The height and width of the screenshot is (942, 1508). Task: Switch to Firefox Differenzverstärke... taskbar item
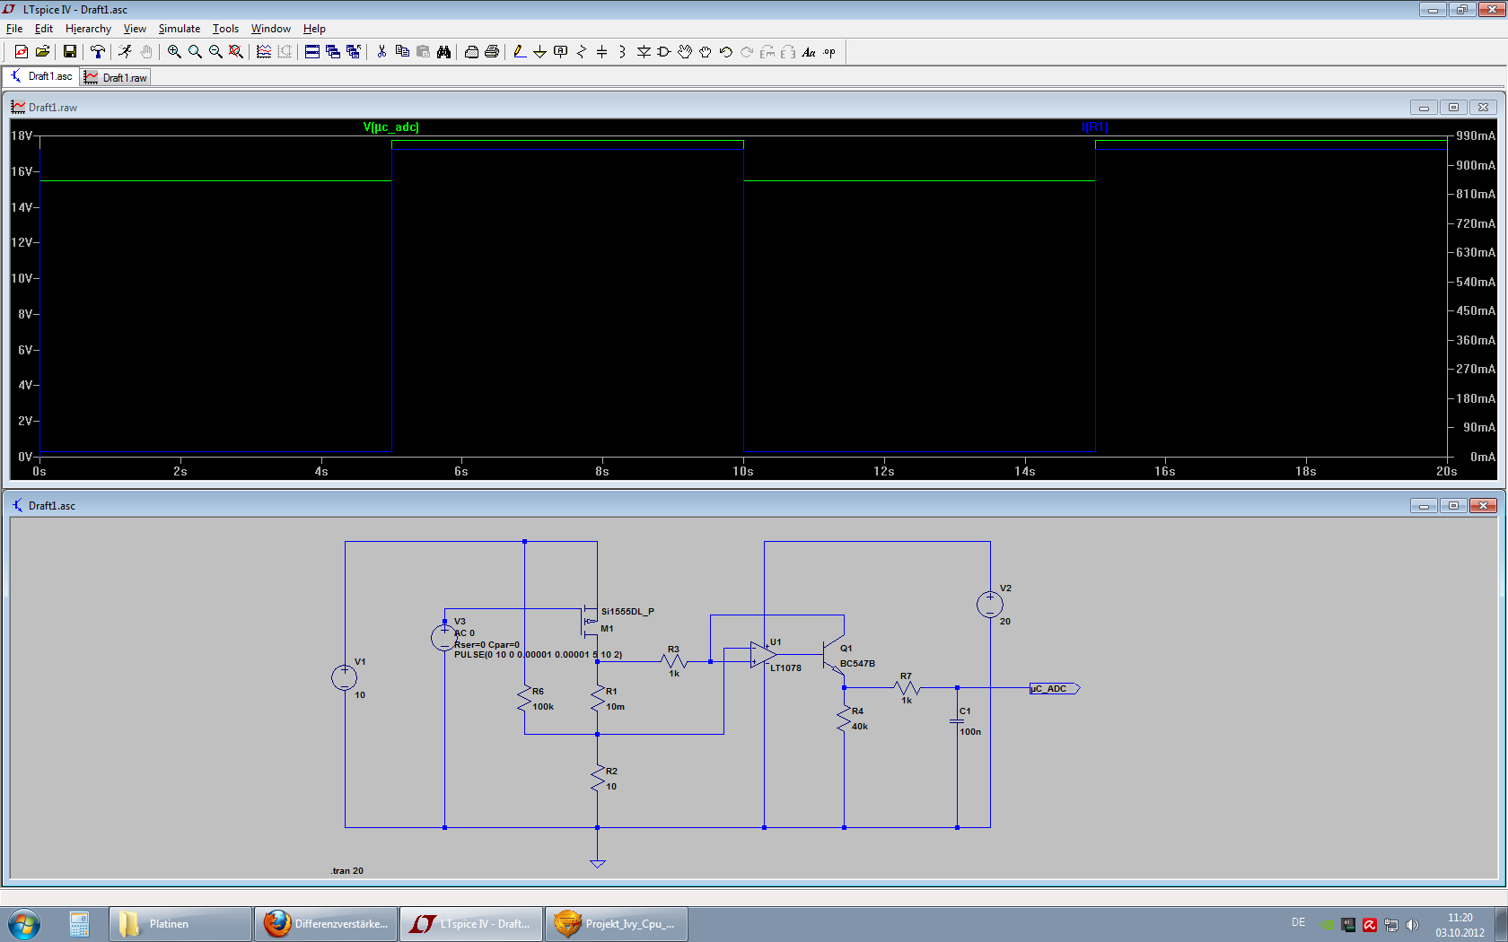(326, 923)
